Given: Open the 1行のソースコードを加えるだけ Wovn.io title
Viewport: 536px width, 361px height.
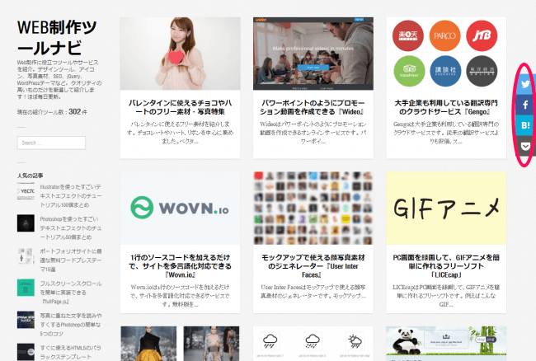Looking at the screenshot, I should click(x=180, y=266).
